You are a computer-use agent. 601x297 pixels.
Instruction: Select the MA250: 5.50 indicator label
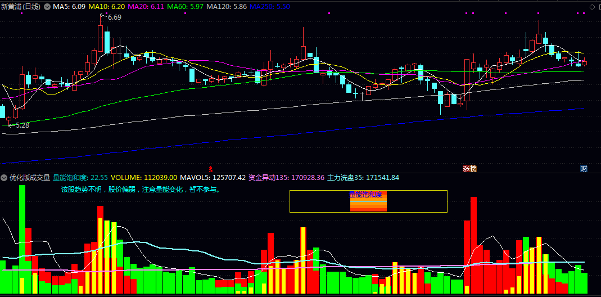pos(270,7)
